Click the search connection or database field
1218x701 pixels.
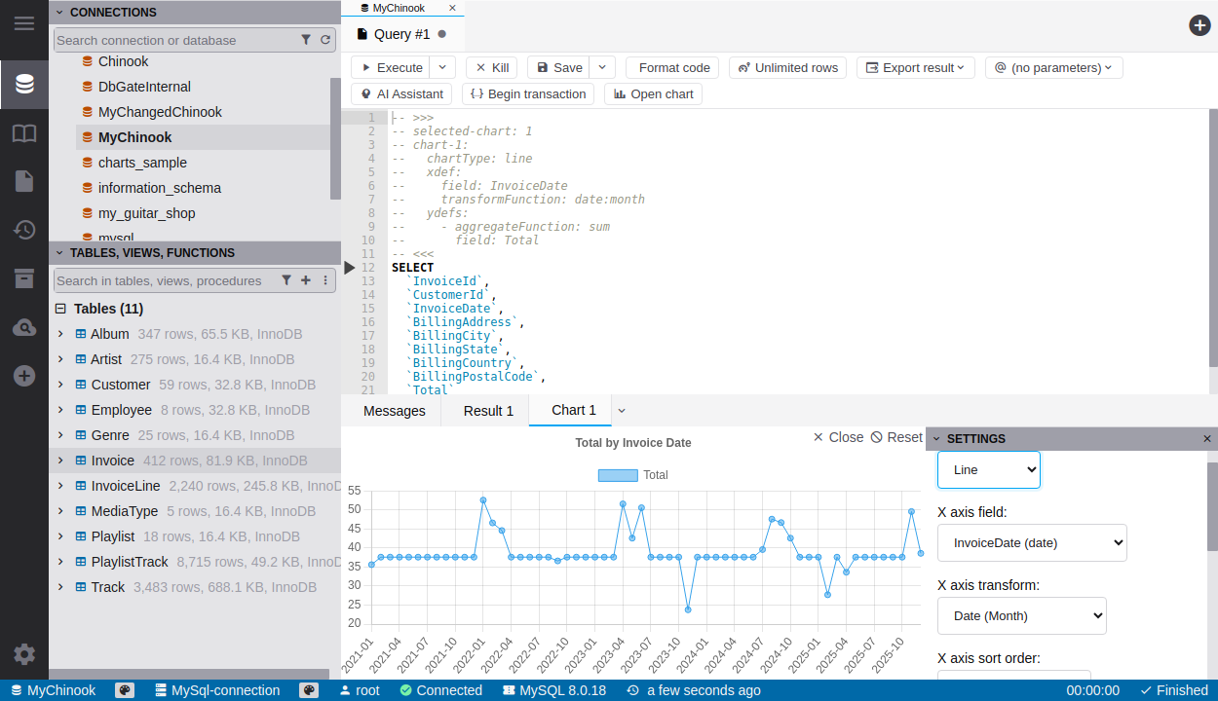[x=175, y=40]
